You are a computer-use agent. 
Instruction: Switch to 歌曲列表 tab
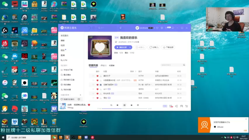(93, 65)
